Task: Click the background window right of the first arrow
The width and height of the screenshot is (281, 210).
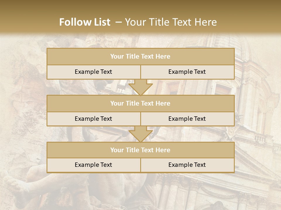Action: click(x=222, y=88)
